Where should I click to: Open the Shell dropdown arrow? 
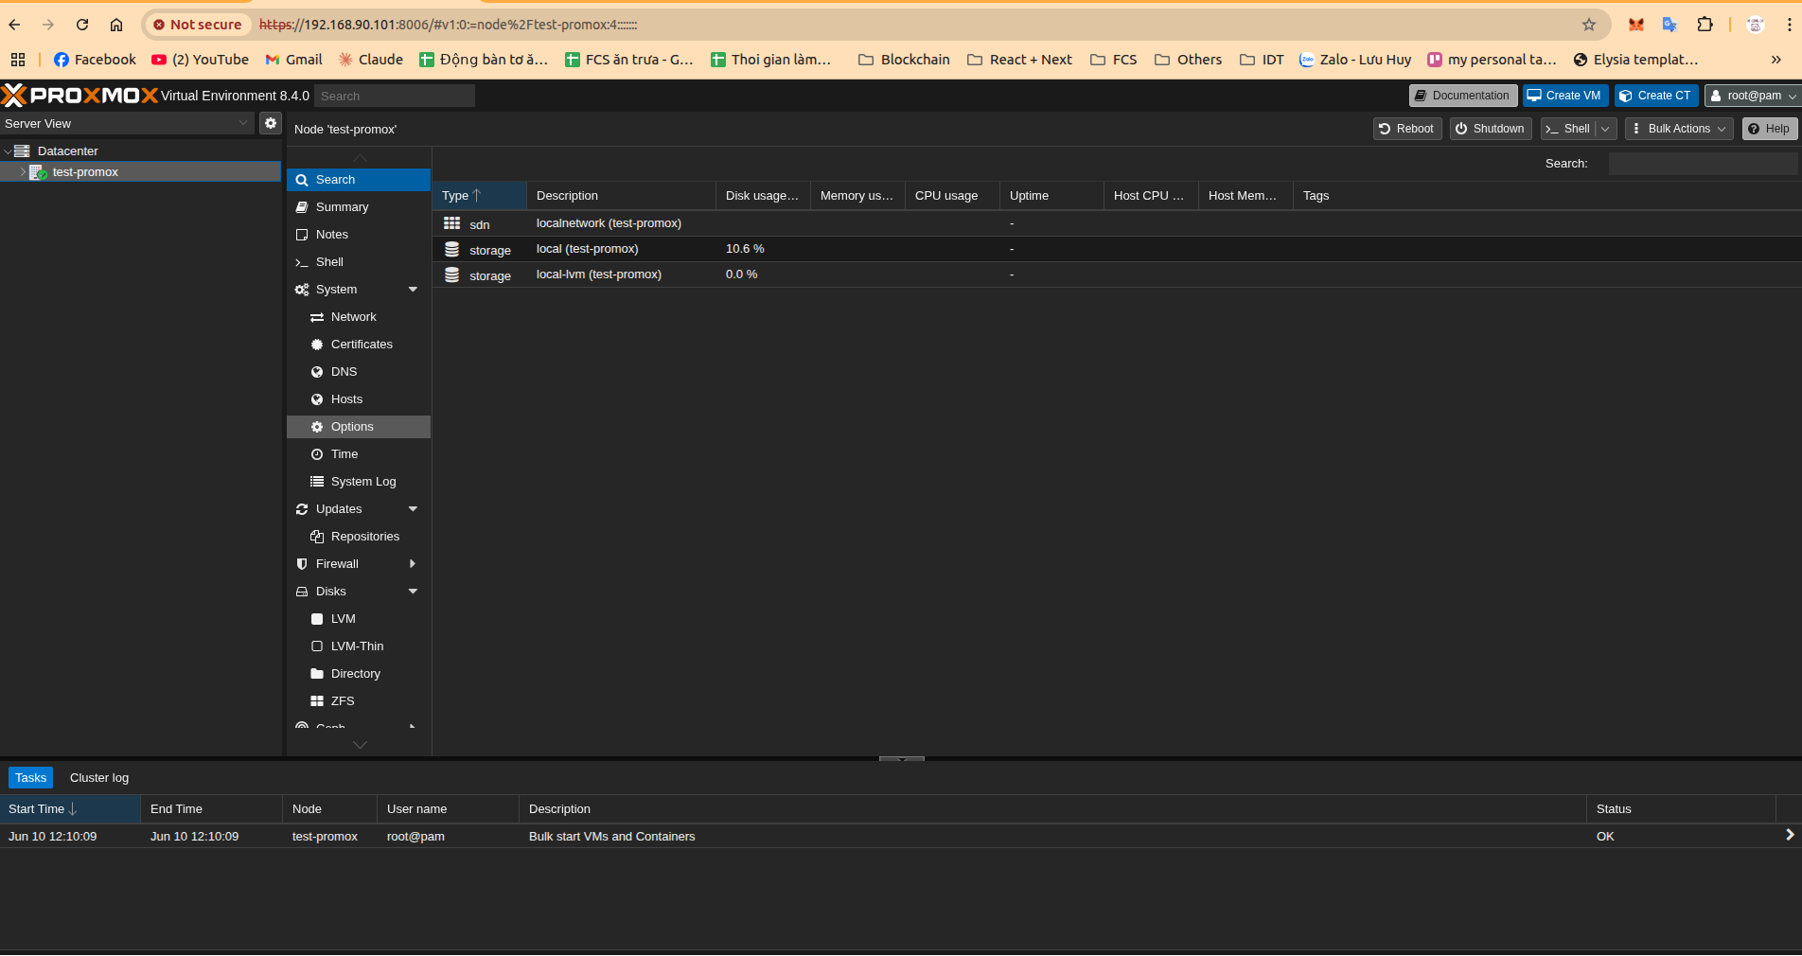1607,128
